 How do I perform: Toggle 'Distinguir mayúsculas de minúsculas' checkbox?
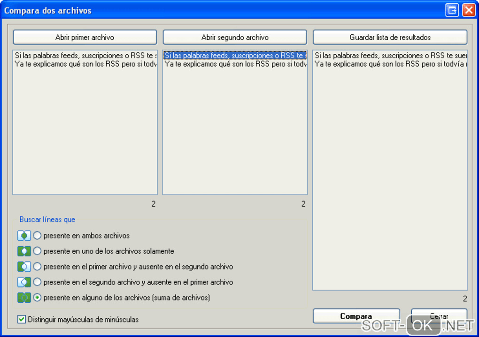22,319
